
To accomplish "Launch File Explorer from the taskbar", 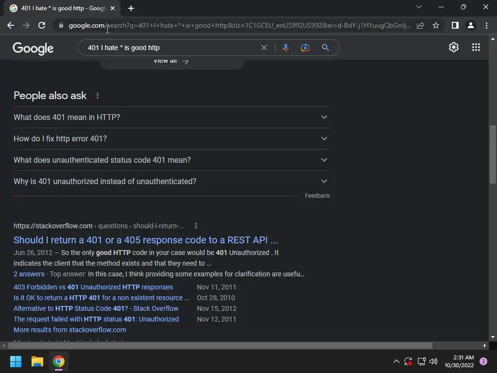I will click(x=37, y=361).
